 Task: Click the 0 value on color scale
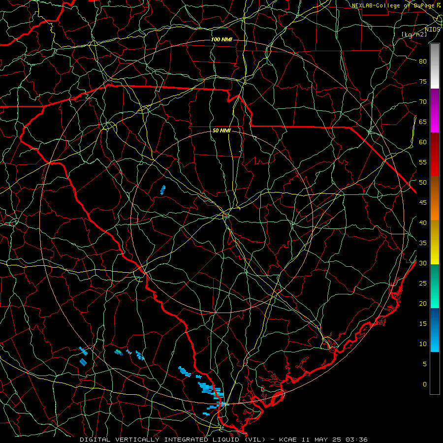point(425,384)
